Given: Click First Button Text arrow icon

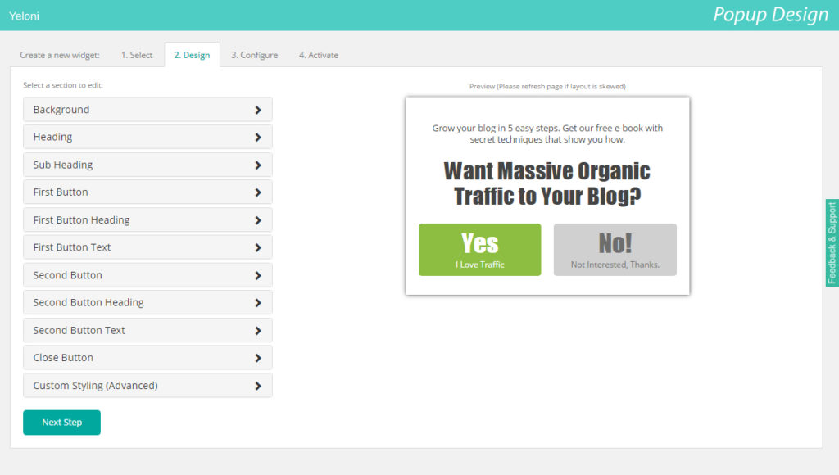Looking at the screenshot, I should (x=258, y=247).
